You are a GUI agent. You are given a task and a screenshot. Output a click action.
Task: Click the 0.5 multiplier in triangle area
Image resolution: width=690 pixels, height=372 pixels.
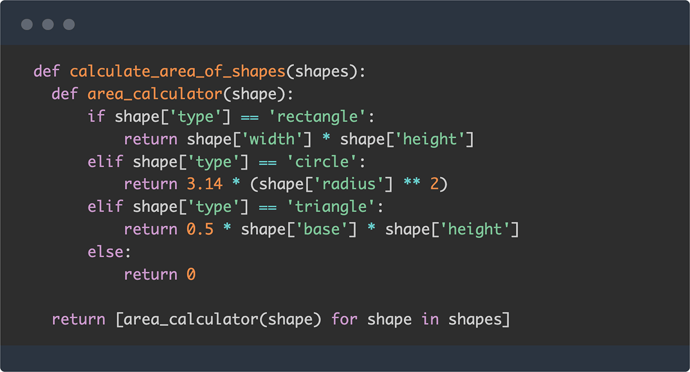(x=202, y=229)
